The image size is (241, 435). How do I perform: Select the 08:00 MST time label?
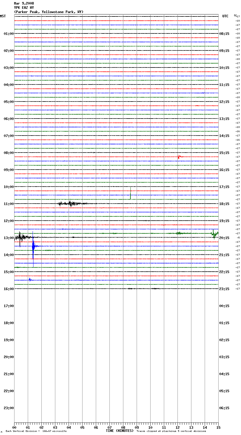pyautogui.click(x=9, y=153)
